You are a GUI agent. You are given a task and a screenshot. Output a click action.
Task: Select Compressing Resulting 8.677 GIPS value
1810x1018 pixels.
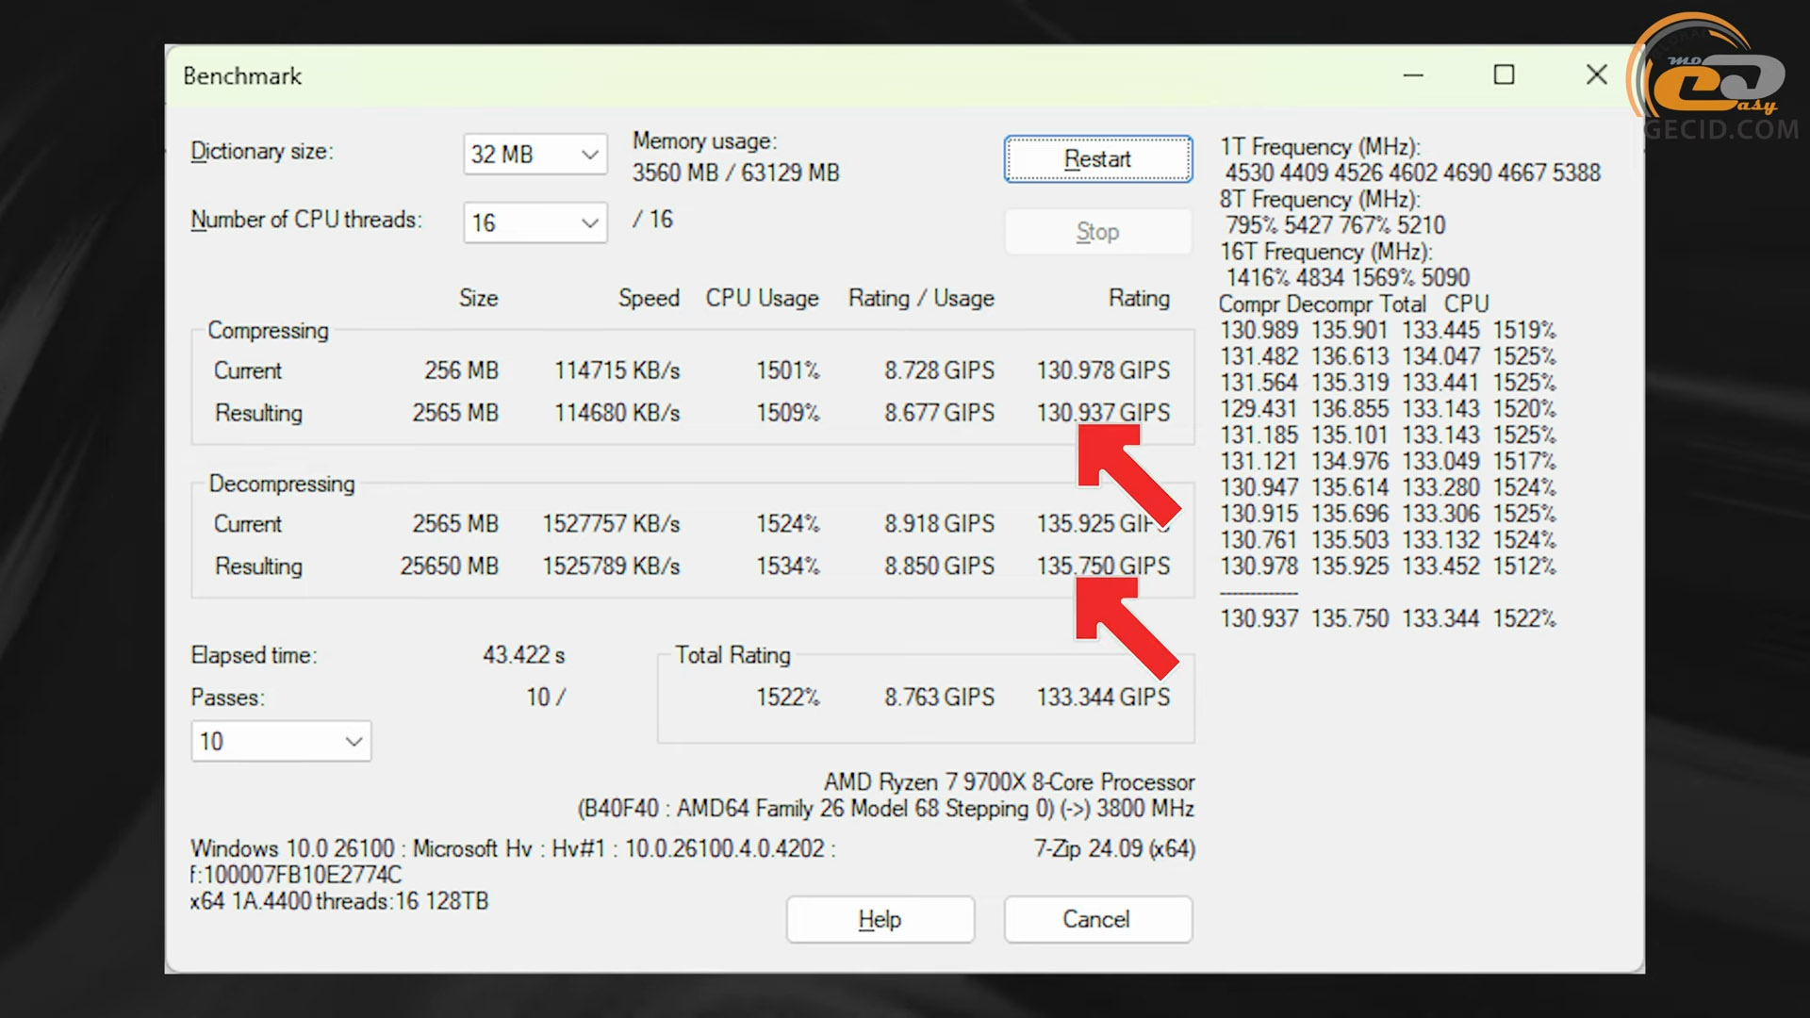pos(939,413)
